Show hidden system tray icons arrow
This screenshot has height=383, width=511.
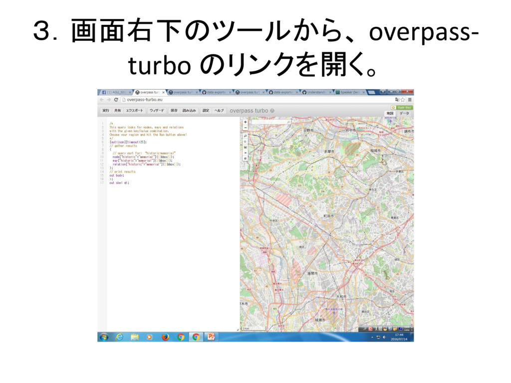pyautogui.click(x=372, y=337)
